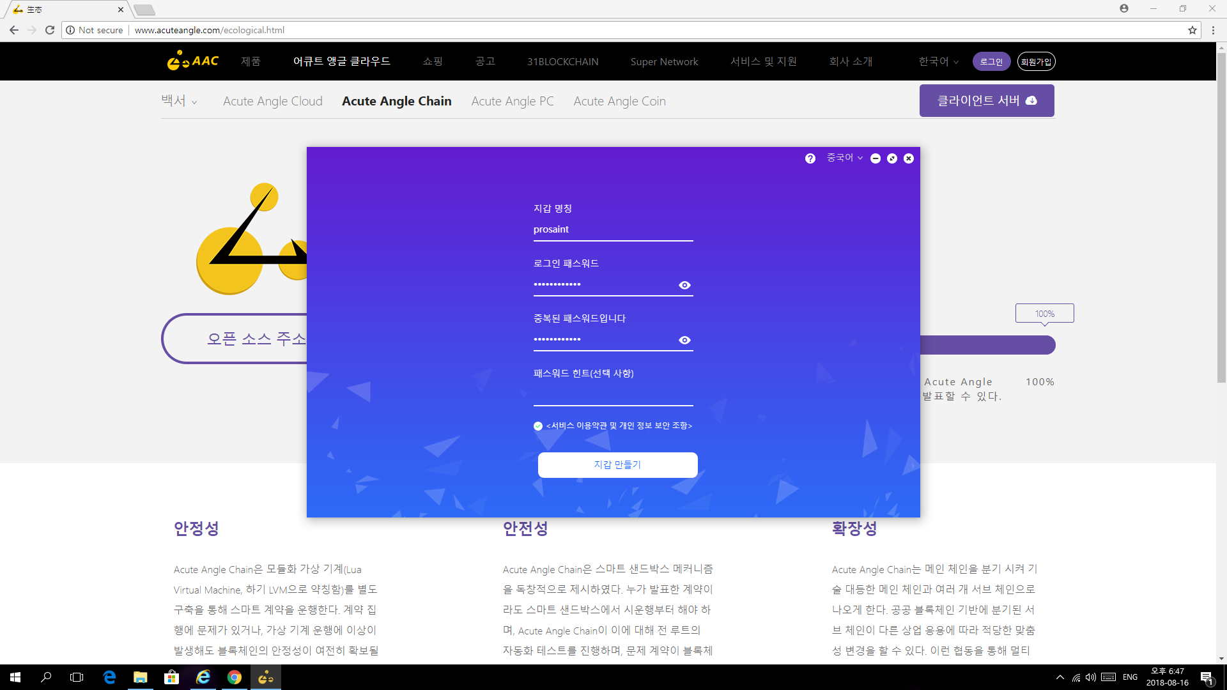The width and height of the screenshot is (1227, 690).
Task: Switch to the Acute Angle PC tab
Action: (x=512, y=101)
